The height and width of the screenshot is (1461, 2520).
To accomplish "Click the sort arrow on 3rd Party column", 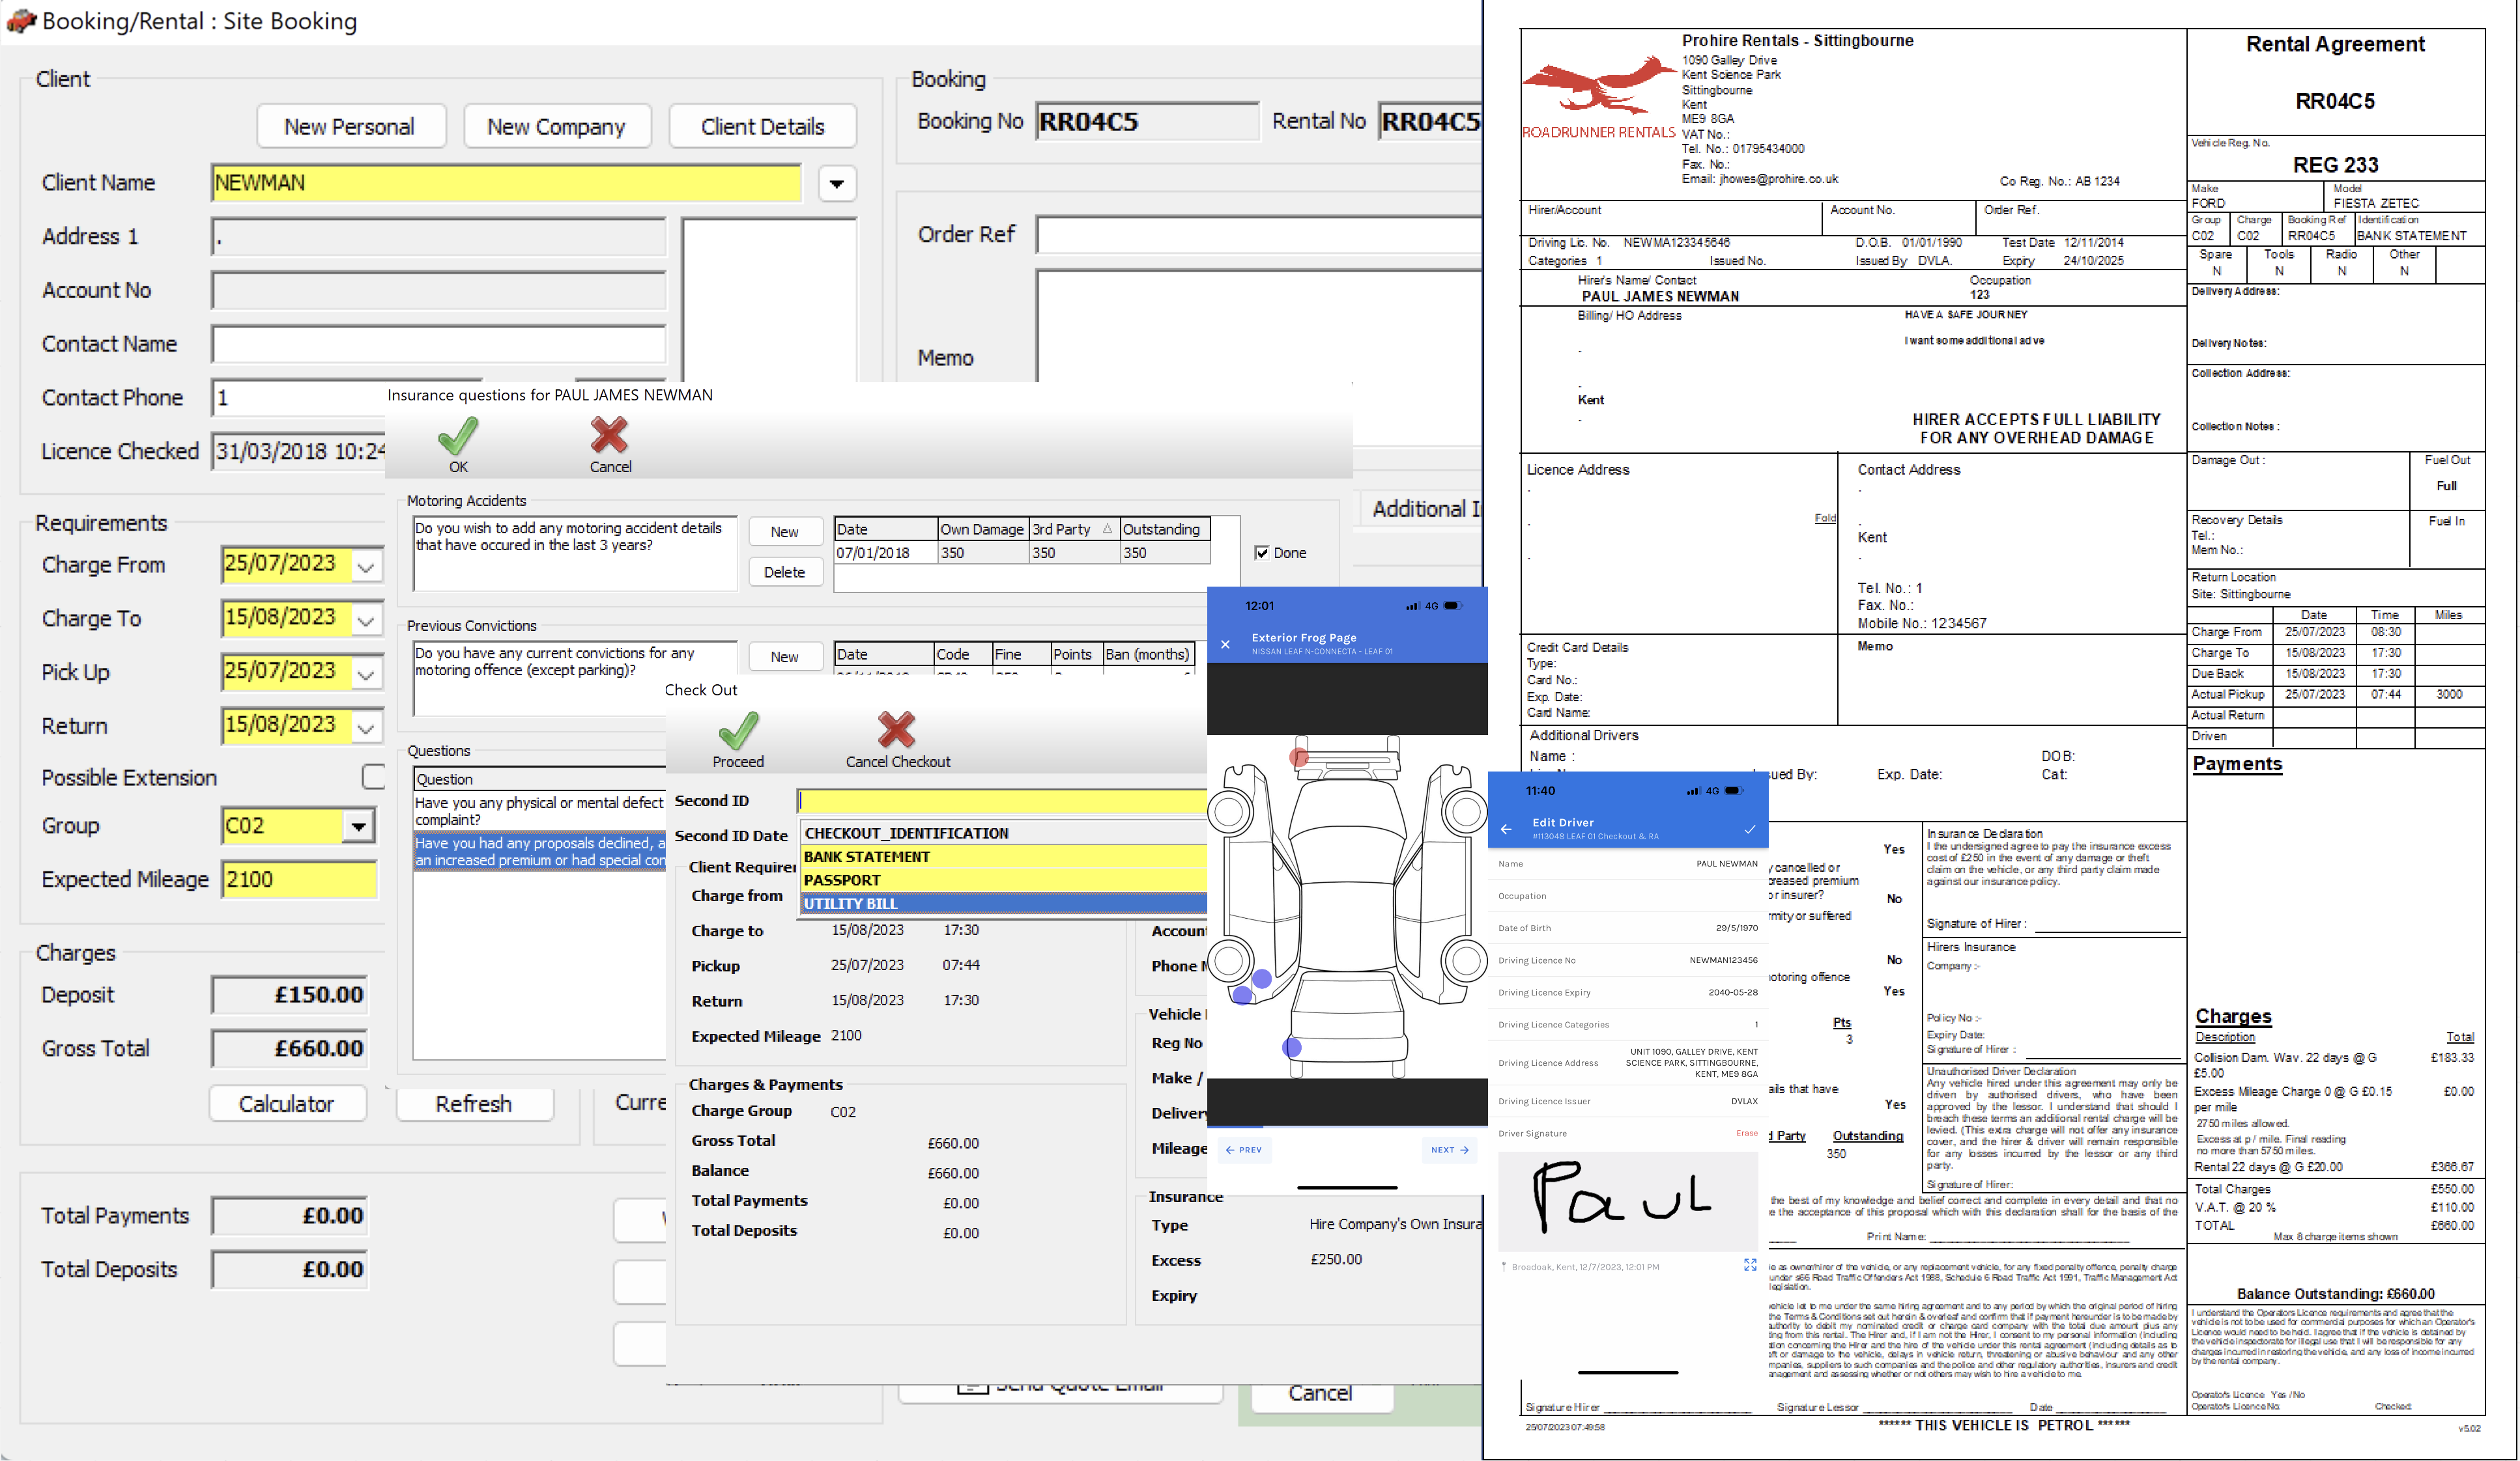I will (x=1107, y=529).
